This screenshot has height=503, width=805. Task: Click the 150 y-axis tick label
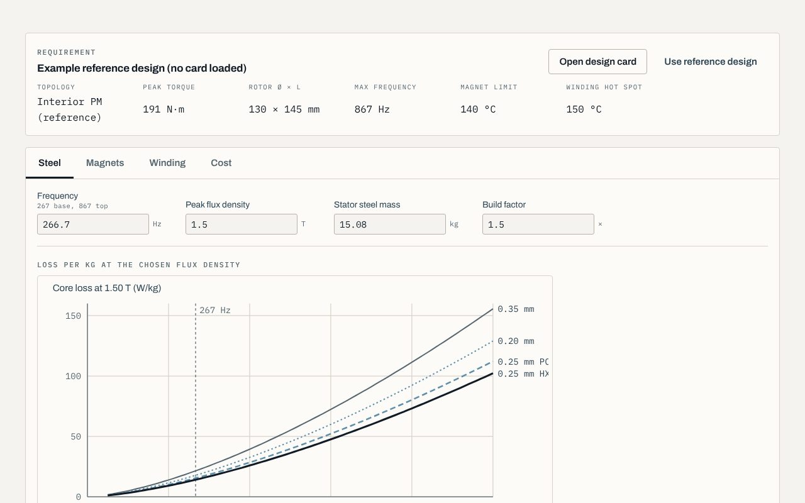[73, 316]
